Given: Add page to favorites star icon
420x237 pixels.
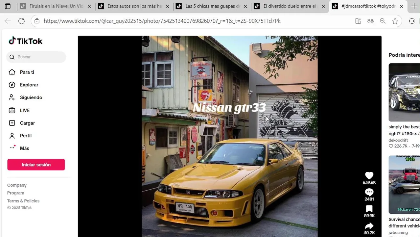Looking at the screenshot, I should click(395, 21).
